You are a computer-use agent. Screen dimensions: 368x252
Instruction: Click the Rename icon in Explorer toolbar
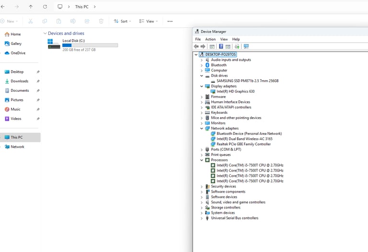[x=73, y=22]
